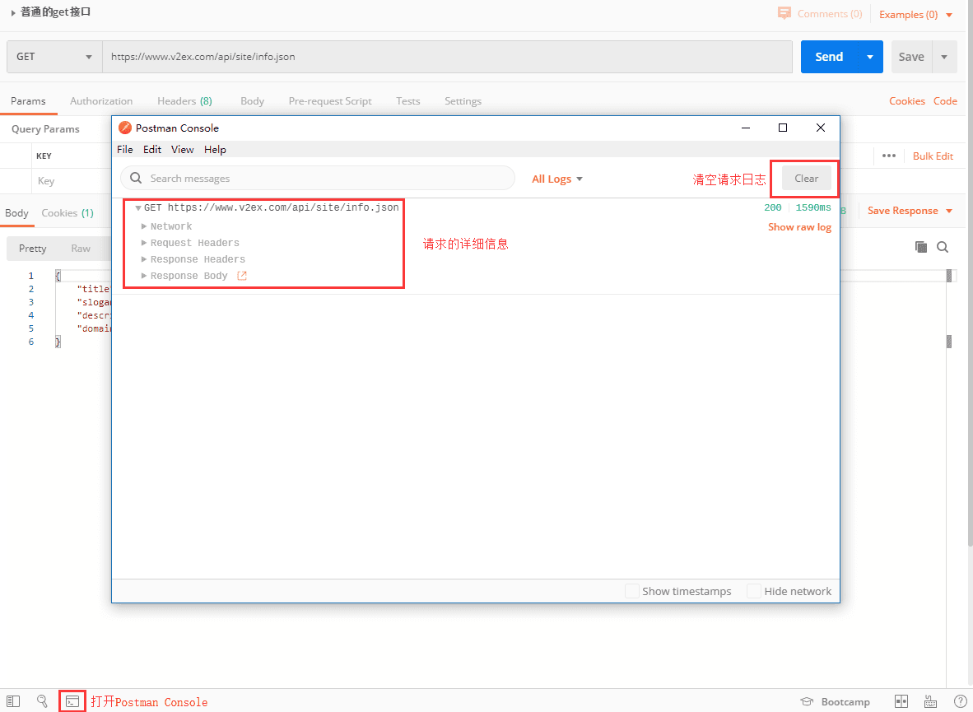Minimize the Postman Console window
This screenshot has height=712, width=973.
[746, 128]
